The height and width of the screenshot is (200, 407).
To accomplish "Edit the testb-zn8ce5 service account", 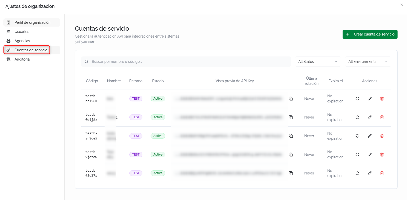I will coord(370,136).
